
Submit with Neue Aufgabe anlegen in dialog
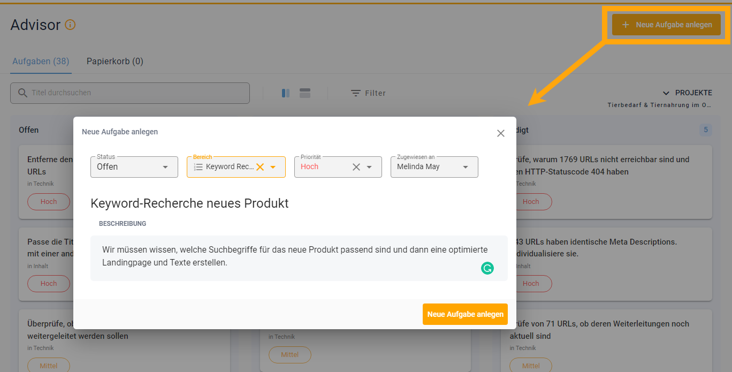[465, 314]
